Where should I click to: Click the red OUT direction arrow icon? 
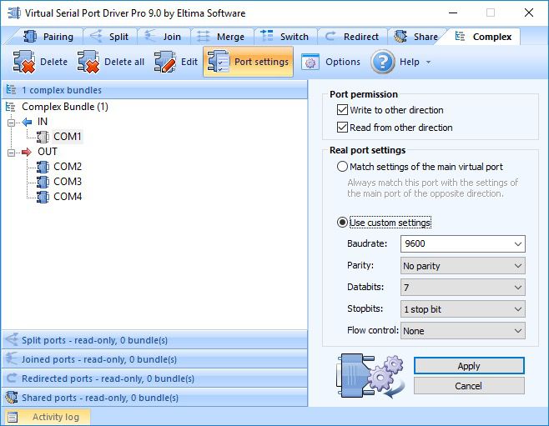[x=27, y=152]
